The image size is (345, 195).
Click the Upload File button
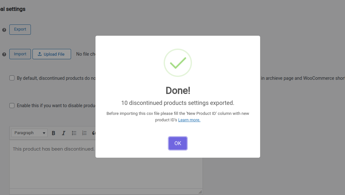51,54
